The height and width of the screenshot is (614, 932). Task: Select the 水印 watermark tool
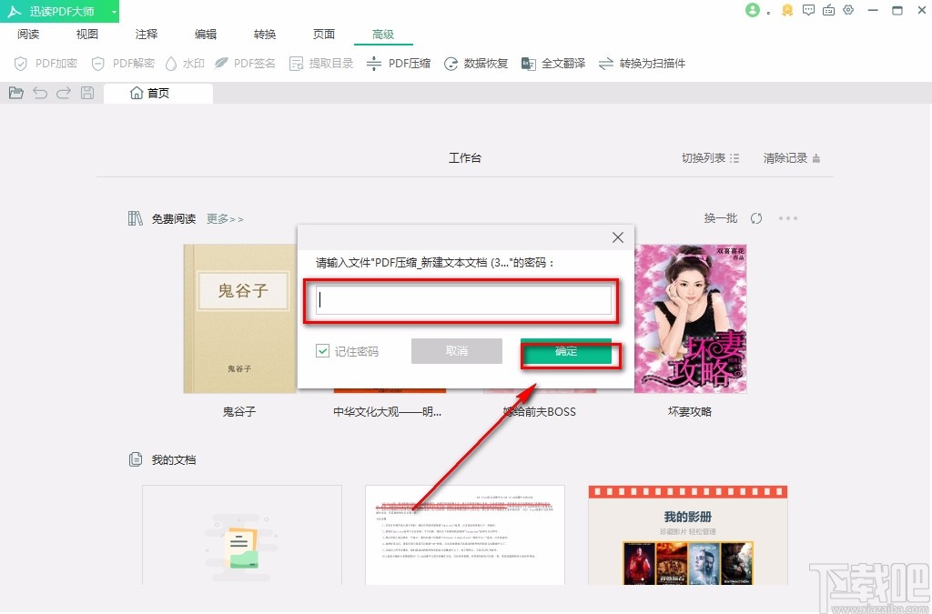(x=185, y=64)
